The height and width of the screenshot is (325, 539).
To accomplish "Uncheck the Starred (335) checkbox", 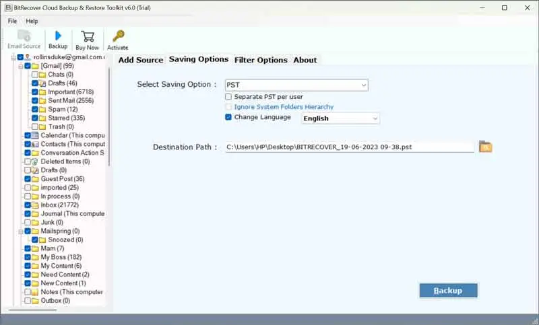I will click(35, 118).
